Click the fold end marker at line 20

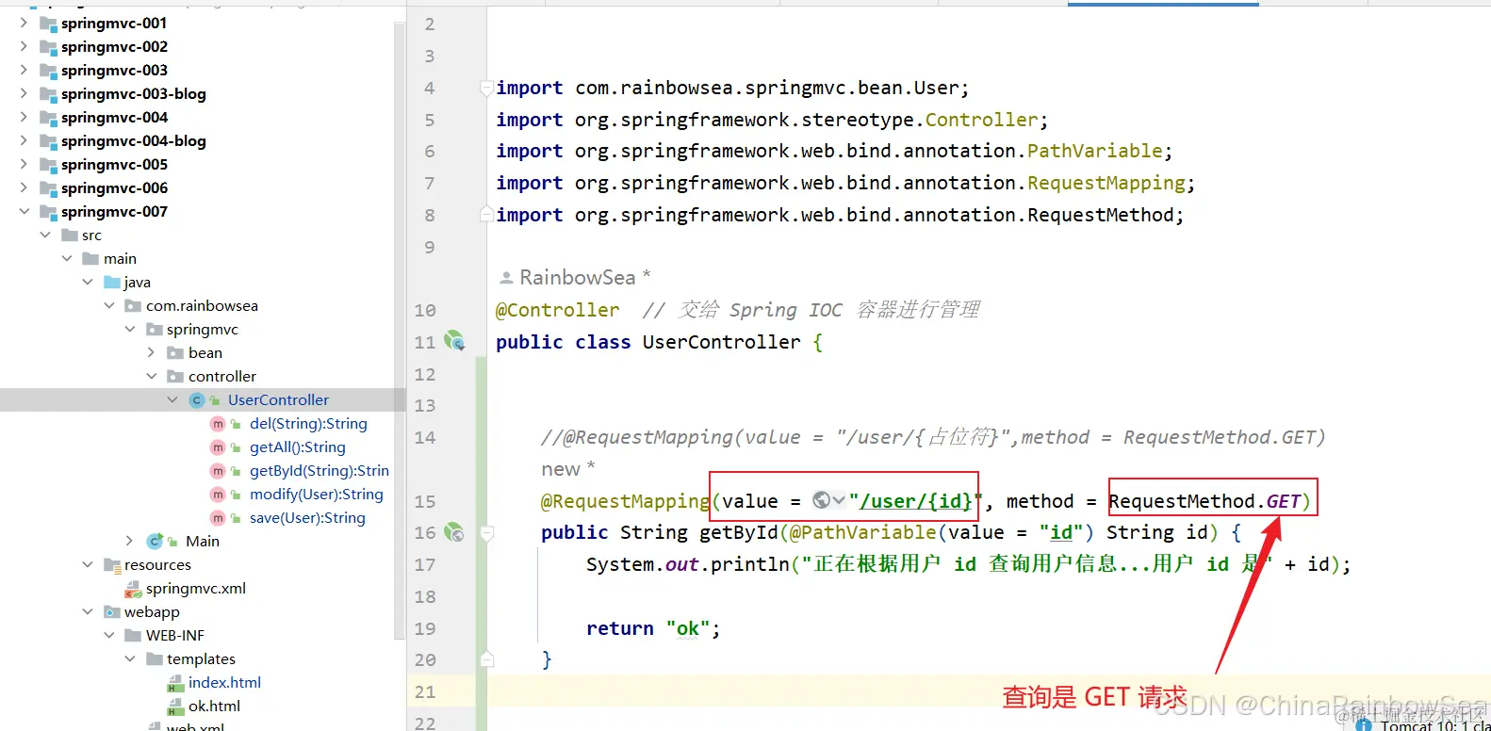[x=486, y=659]
